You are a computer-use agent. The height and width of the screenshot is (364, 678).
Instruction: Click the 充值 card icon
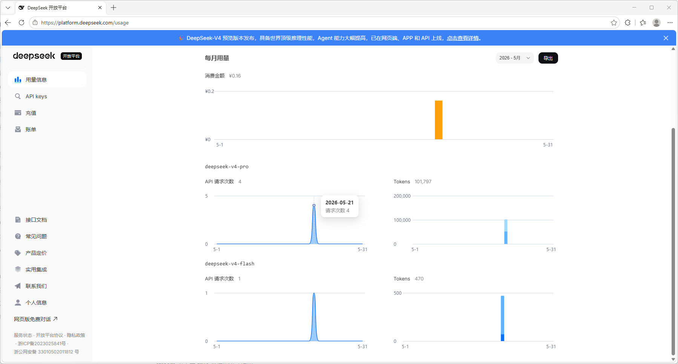(x=18, y=113)
